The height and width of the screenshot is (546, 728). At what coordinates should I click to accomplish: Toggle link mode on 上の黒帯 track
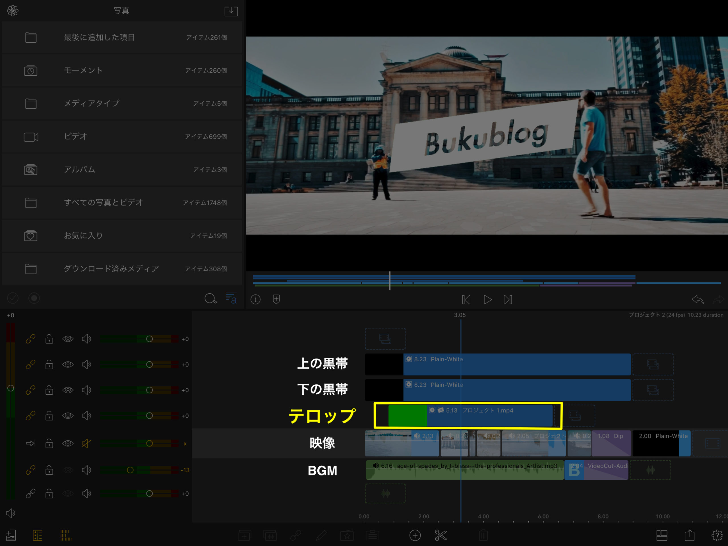pos(31,364)
